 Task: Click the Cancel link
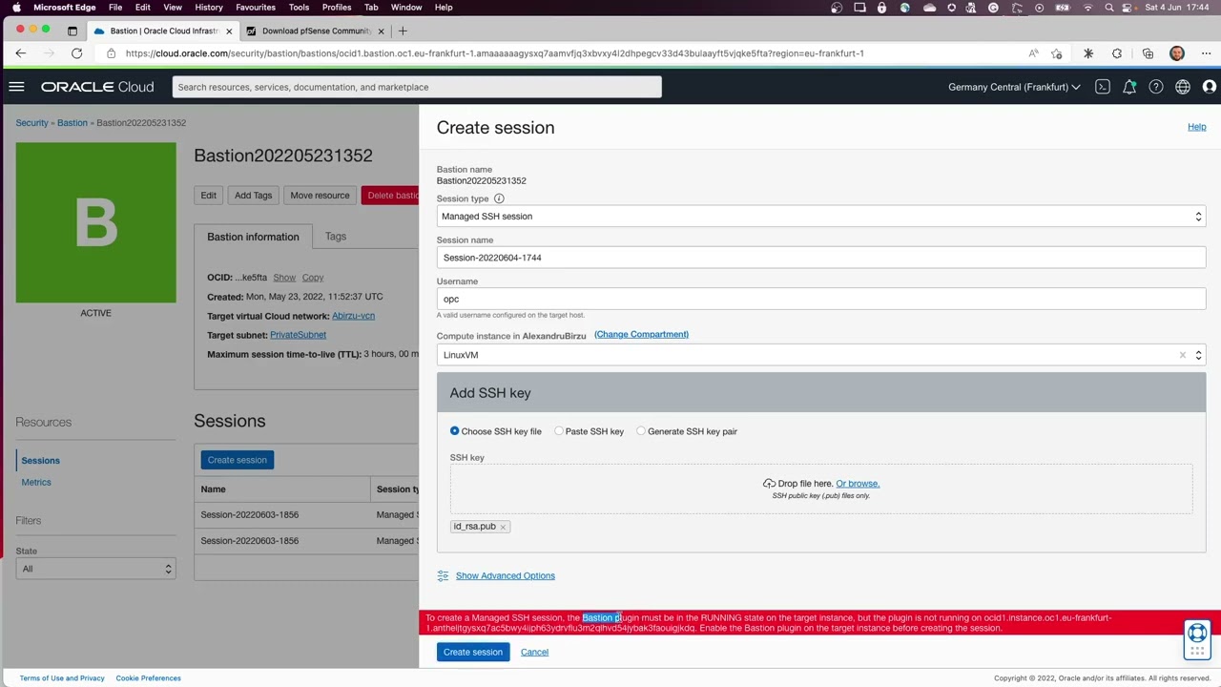coord(534,653)
